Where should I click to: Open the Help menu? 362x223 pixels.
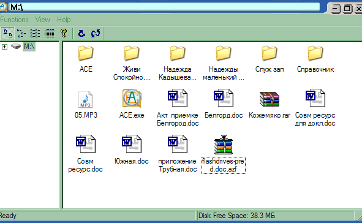coord(64,20)
